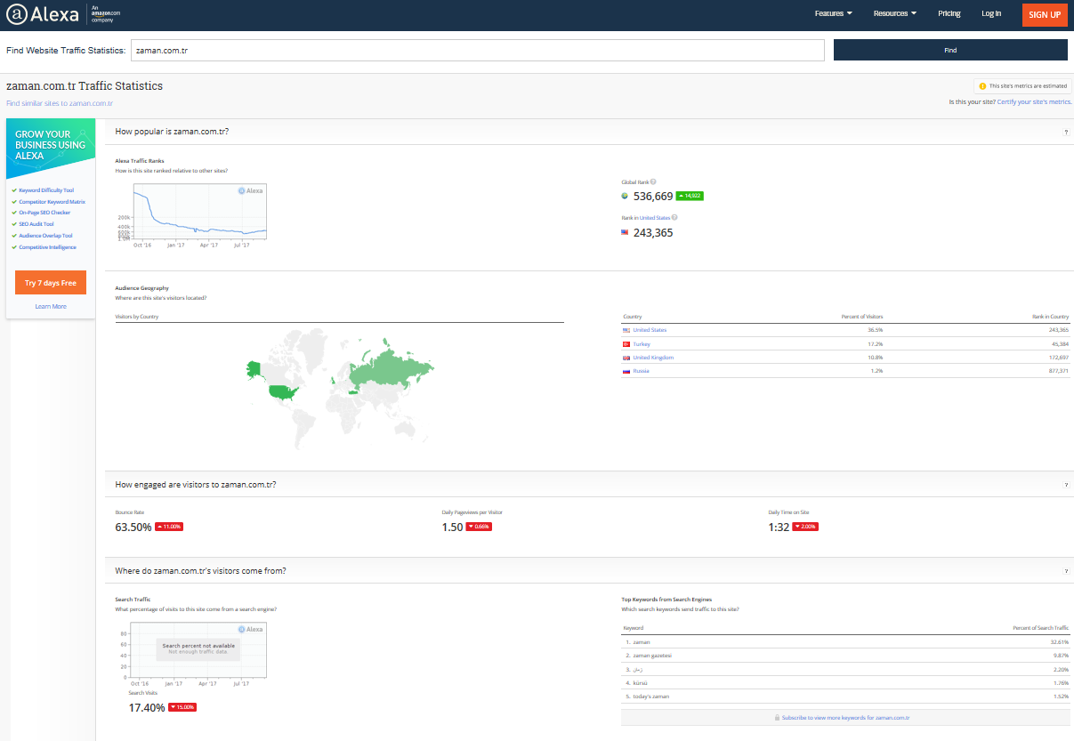Image resolution: width=1074 pixels, height=741 pixels.
Task: Click the Log in link
Action: point(991,13)
